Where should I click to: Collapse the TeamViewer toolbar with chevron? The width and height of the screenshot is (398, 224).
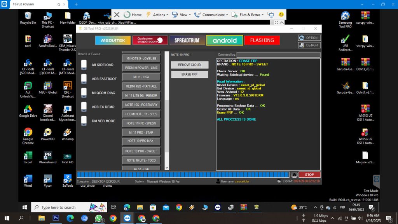pos(282,23)
